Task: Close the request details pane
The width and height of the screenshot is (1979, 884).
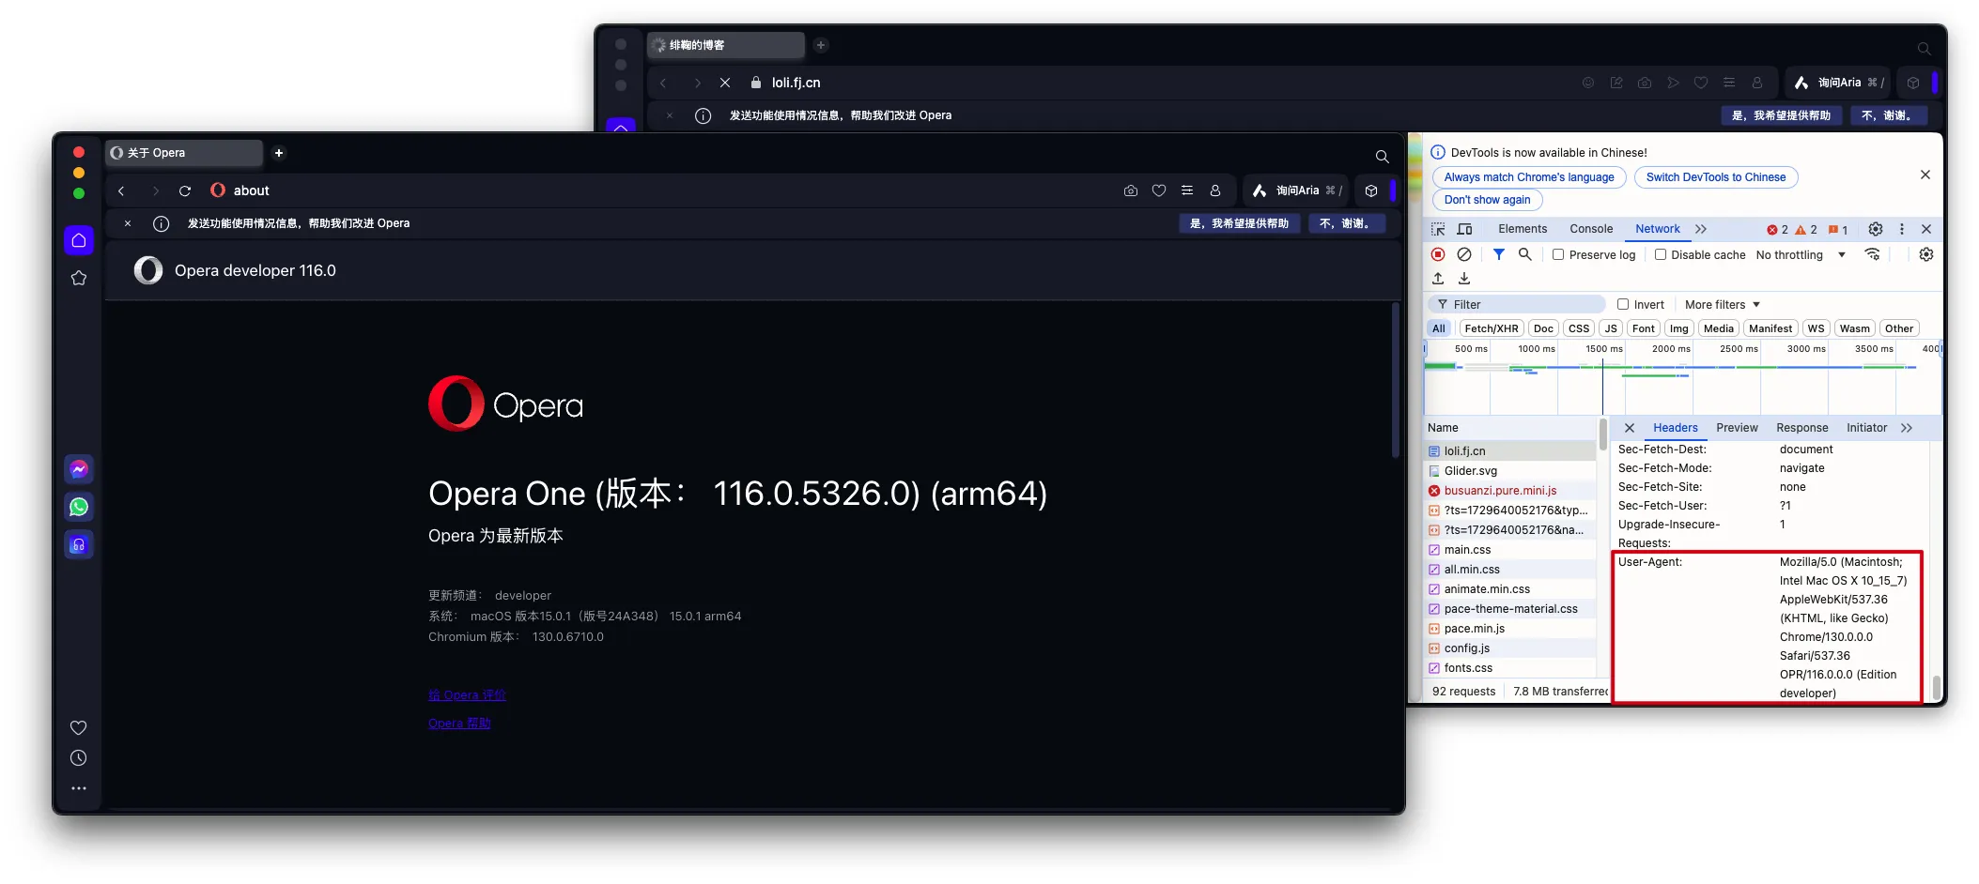Action: pyautogui.click(x=1630, y=428)
